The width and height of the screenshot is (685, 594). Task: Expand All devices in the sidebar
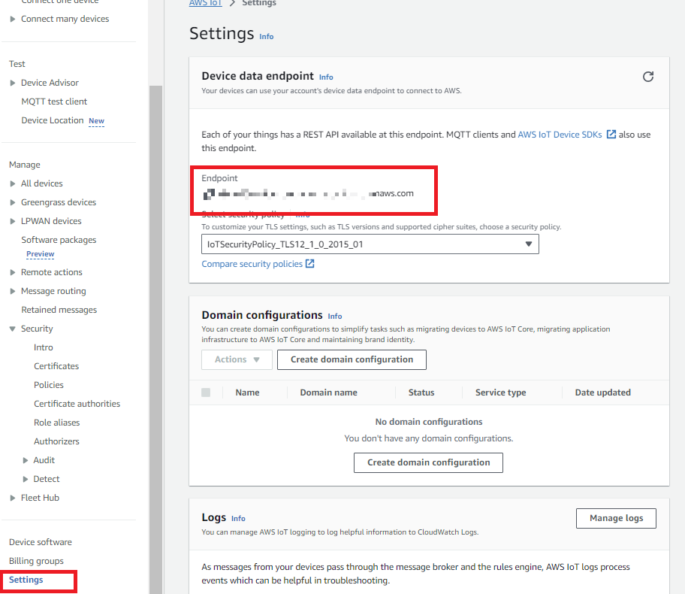(13, 183)
